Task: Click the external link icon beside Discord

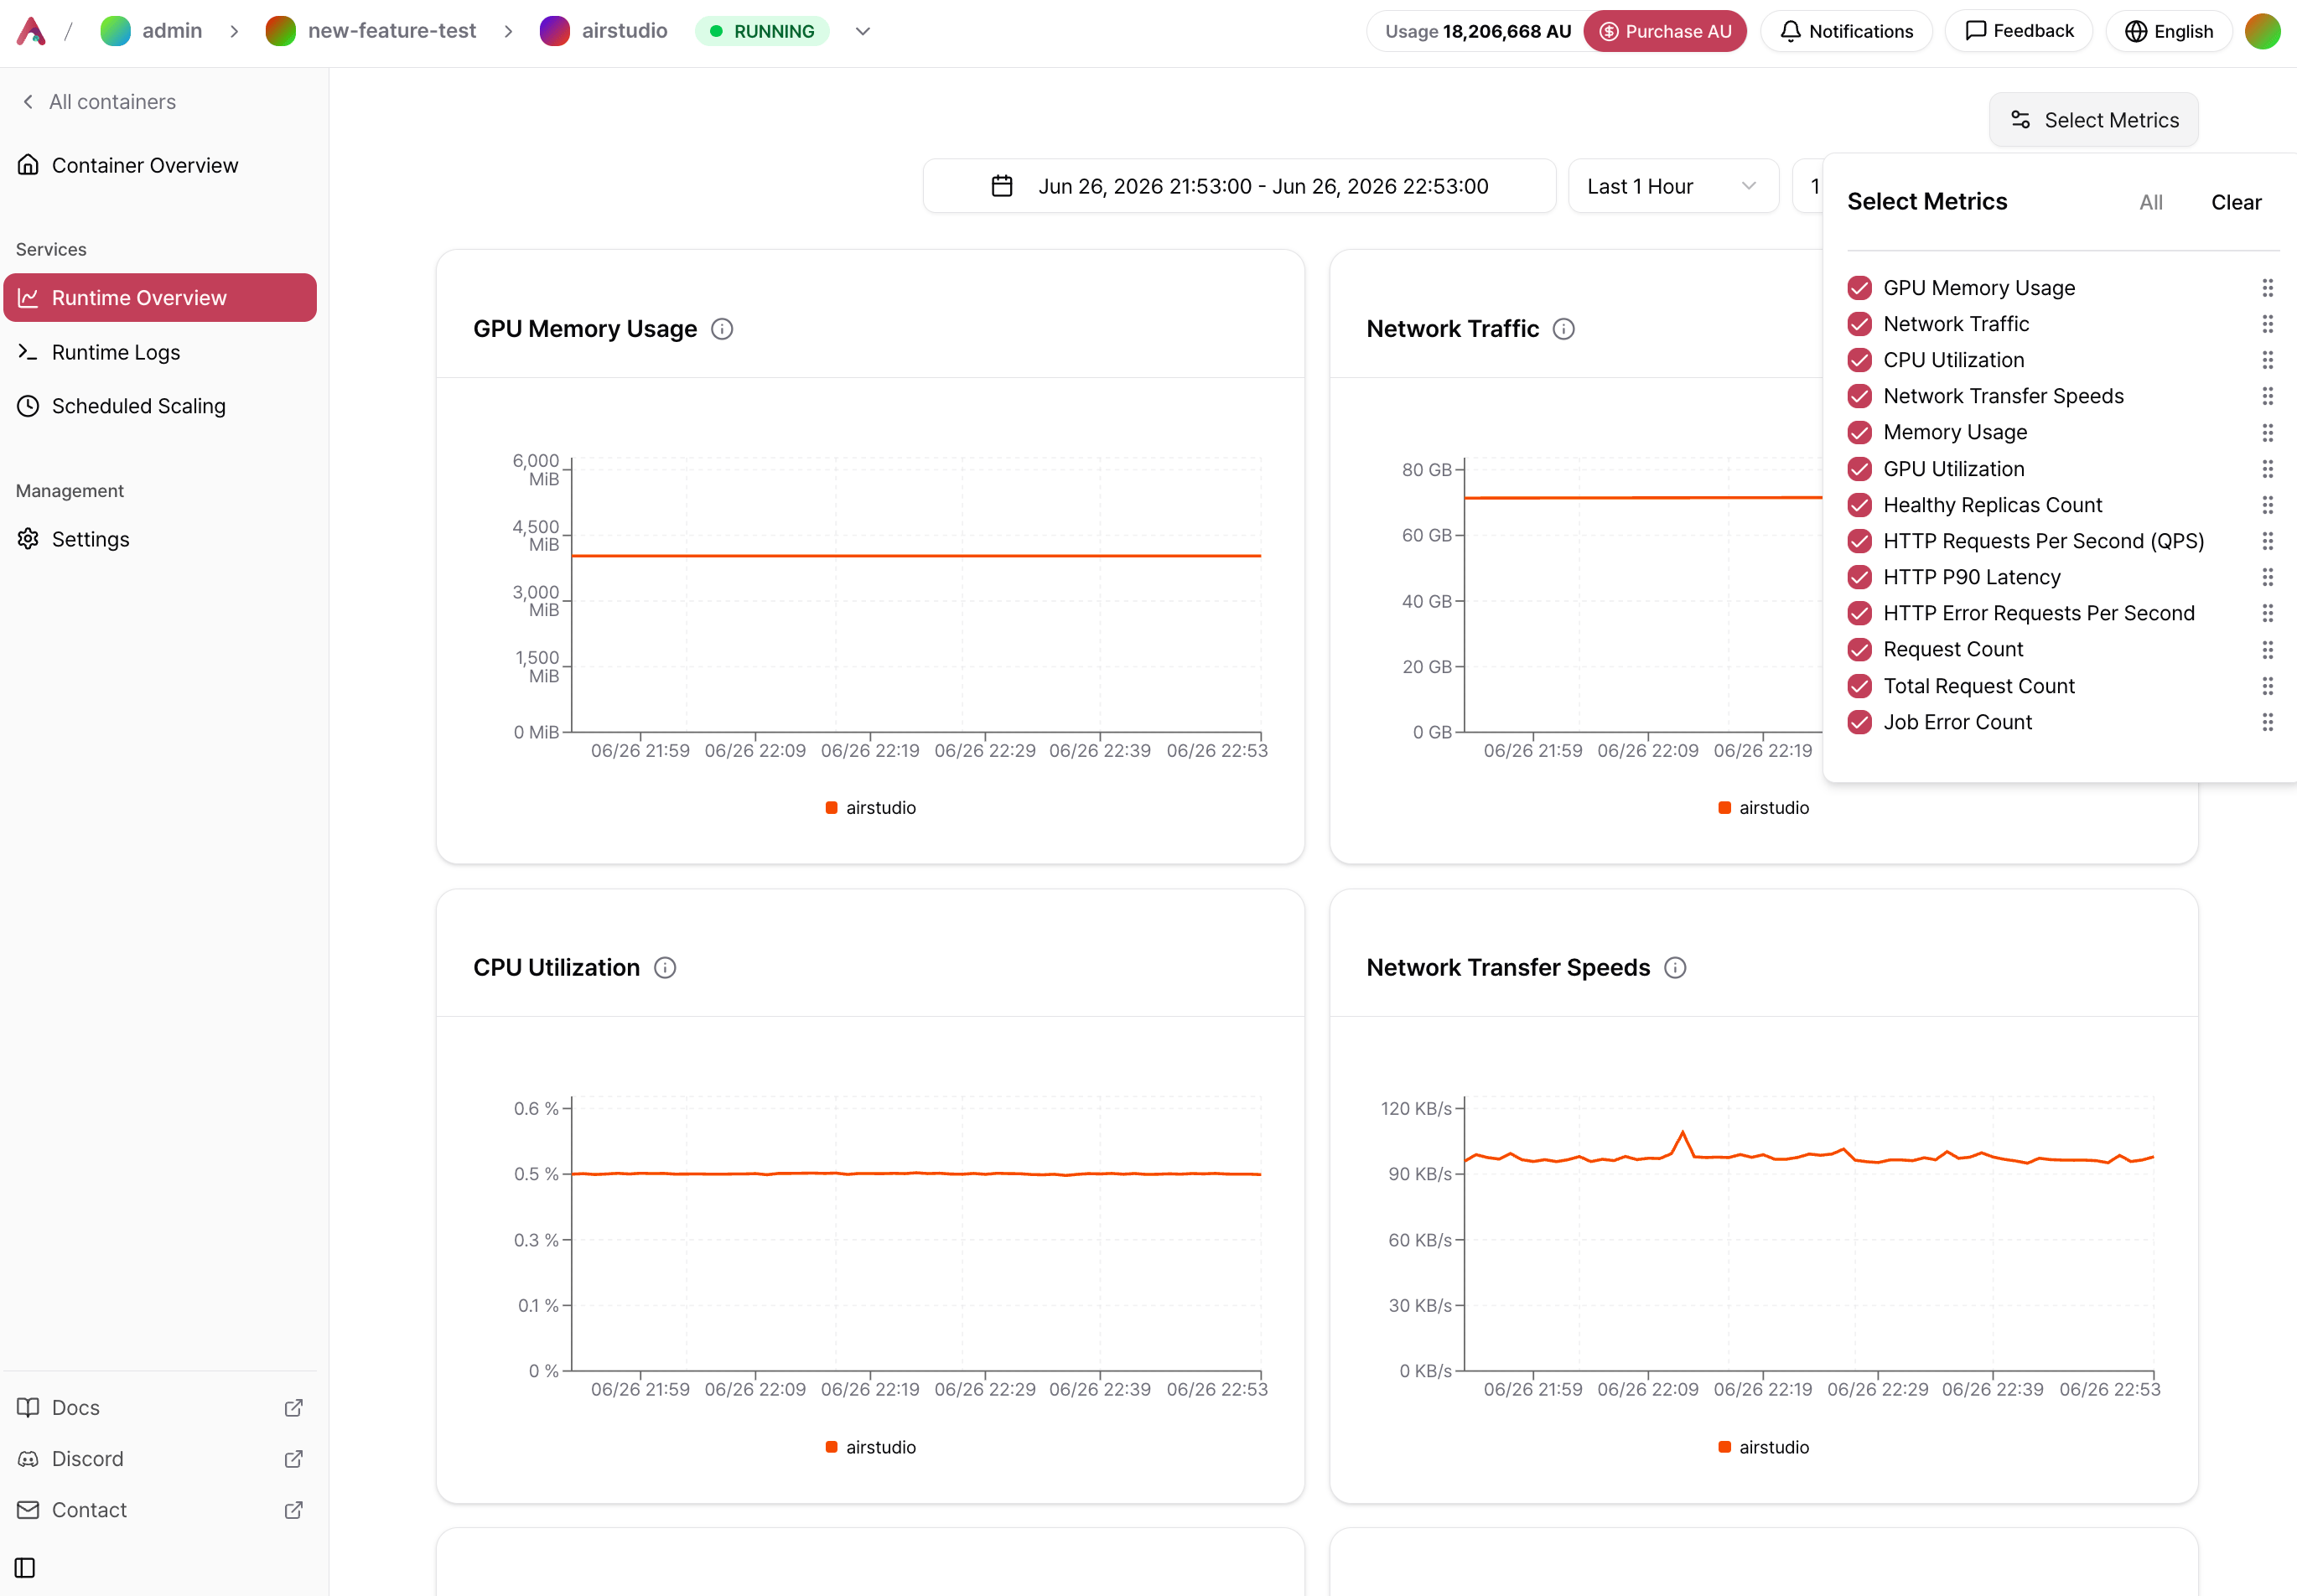Action: (294, 1459)
